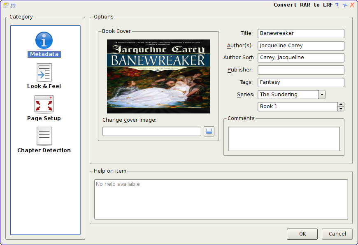This screenshot has width=358, height=245.
Task: Click the sticky window icon beside menu icon
Action: tap(13, 5)
